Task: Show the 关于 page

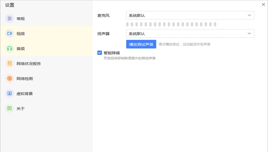Action: 47,108
